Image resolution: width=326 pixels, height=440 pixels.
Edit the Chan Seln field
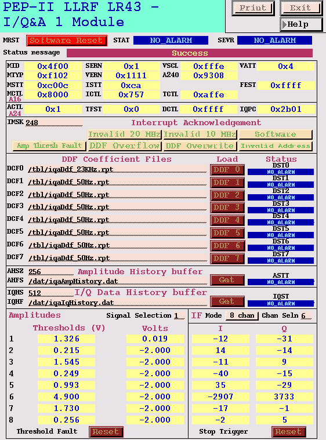pos(306,316)
